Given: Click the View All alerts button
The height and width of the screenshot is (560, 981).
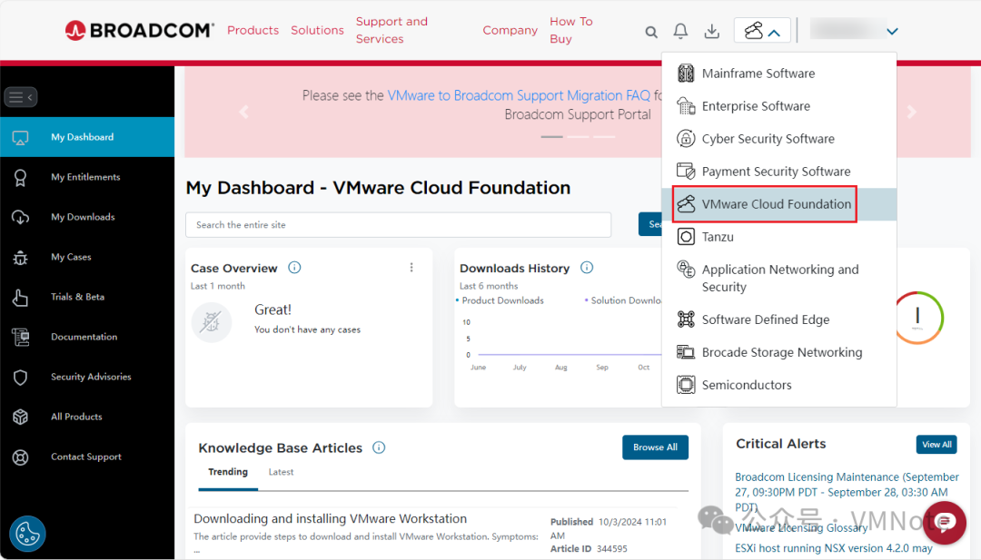Looking at the screenshot, I should click(x=936, y=445).
